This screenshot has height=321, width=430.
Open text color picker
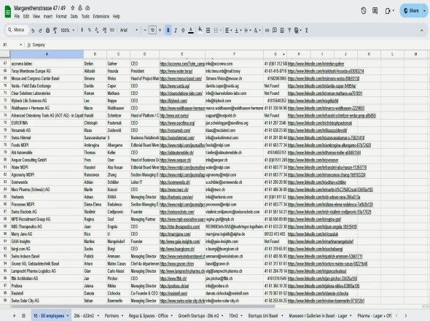point(191,30)
